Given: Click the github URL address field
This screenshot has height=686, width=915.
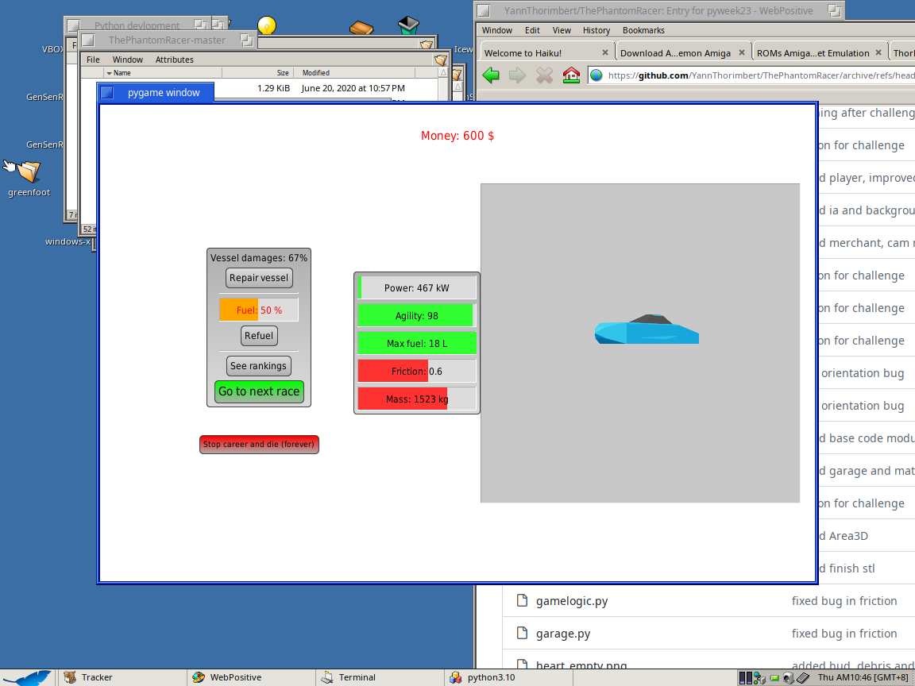Looking at the screenshot, I should (x=755, y=75).
